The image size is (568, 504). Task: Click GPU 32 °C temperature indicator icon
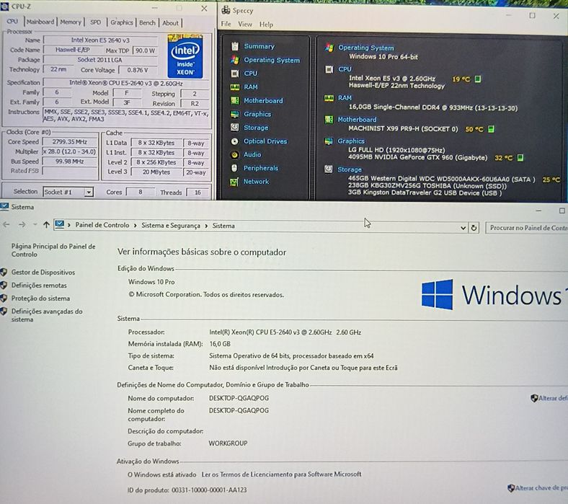coord(520,158)
